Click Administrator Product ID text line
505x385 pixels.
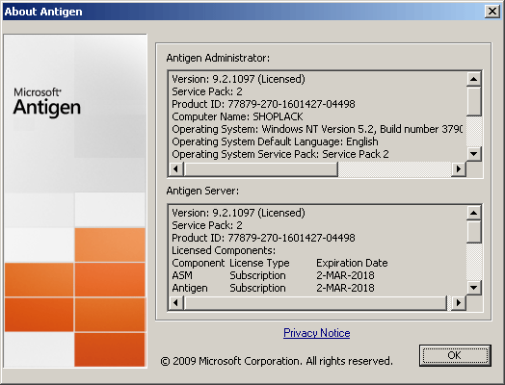point(263,104)
